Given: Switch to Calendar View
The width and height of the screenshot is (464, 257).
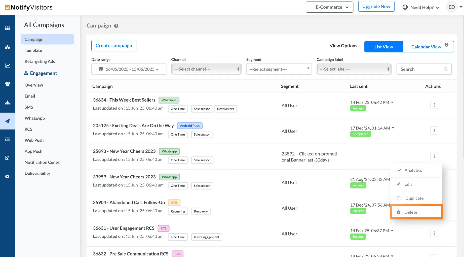Looking at the screenshot, I should pyautogui.click(x=426, y=47).
